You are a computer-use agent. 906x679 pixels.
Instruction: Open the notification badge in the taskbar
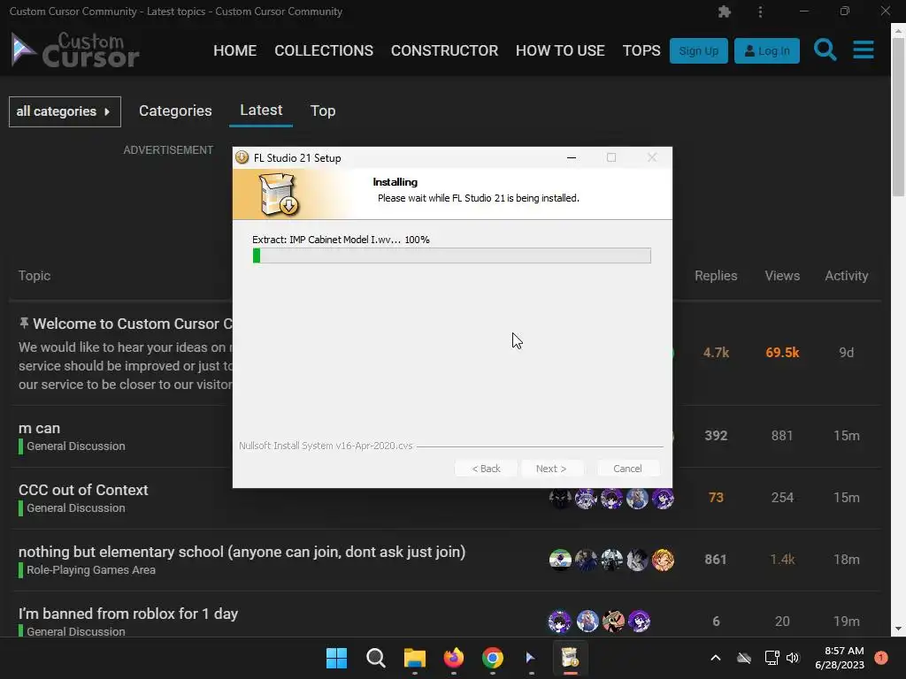[x=880, y=658]
